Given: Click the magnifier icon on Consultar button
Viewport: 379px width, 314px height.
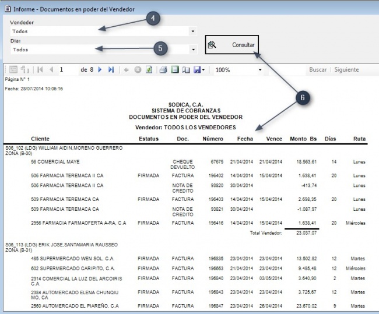Looking at the screenshot, I should 212,45.
